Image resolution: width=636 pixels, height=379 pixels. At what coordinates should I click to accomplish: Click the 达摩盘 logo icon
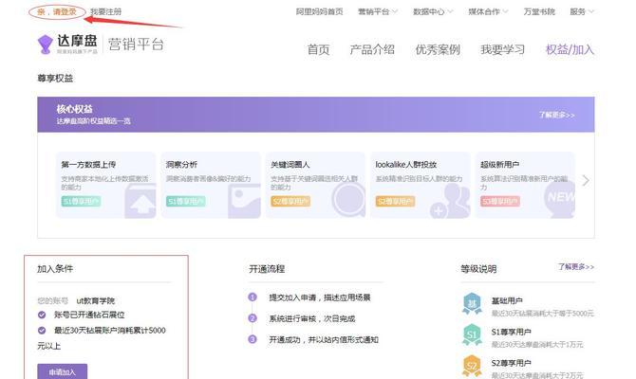pos(45,45)
